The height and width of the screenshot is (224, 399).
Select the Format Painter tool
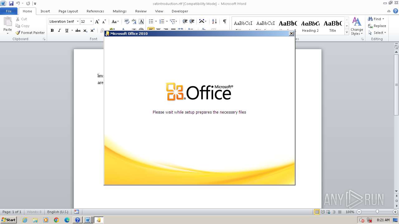(x=30, y=33)
